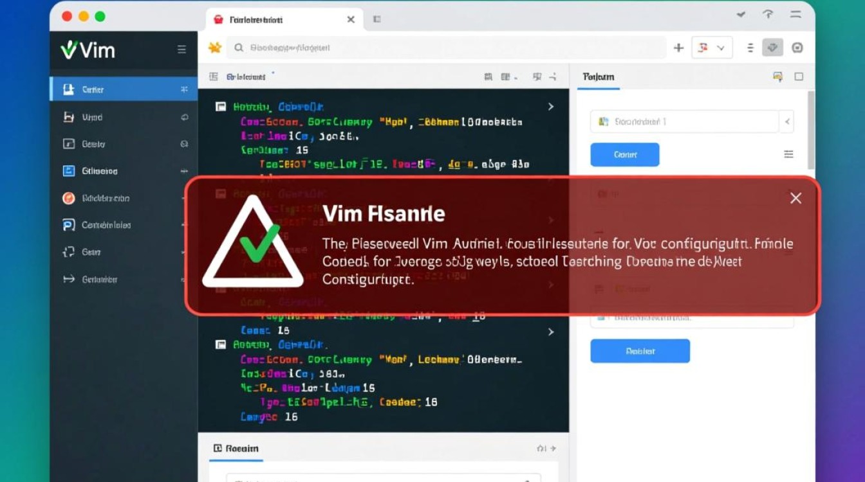Select the highlighted first item in sidebar
Image resolution: width=865 pixels, height=482 pixels.
(x=123, y=89)
